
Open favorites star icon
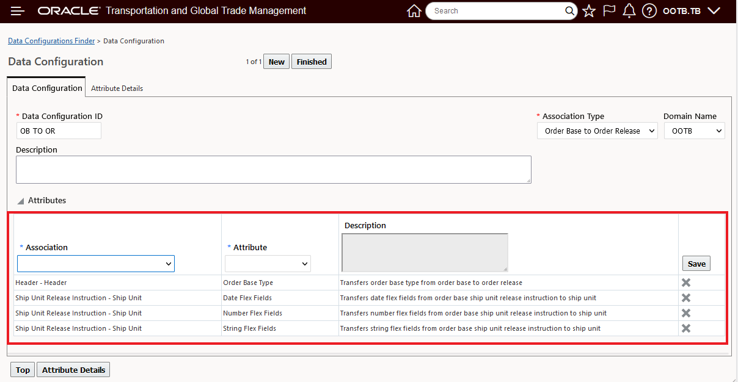pos(589,11)
